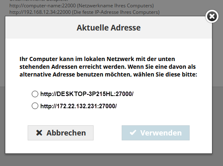Click the word Verwenden on the confirm button

(161, 133)
